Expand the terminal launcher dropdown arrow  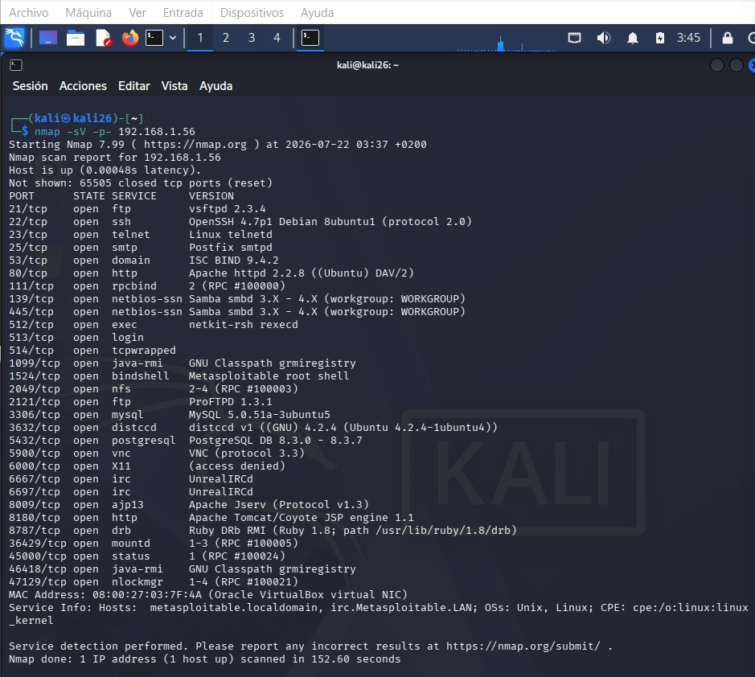(173, 38)
